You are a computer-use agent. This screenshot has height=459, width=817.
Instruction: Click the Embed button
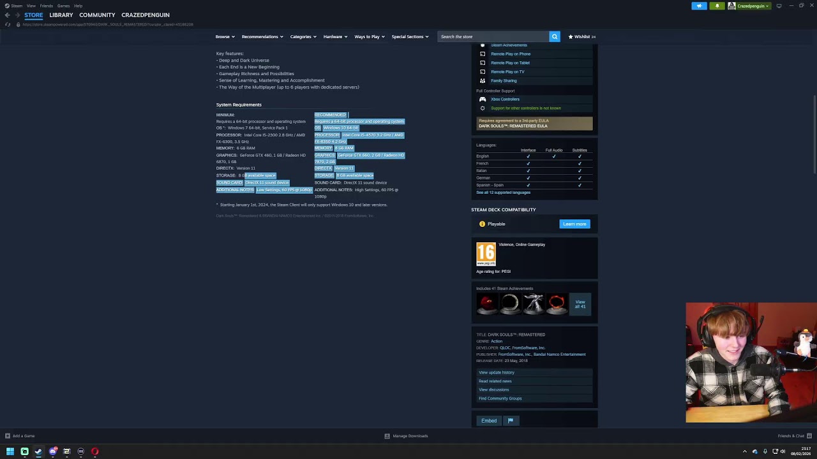tap(489, 421)
